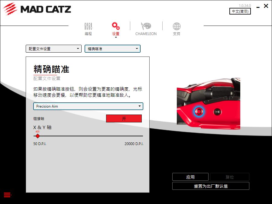Image resolution: width=272 pixels, height=204 pixels.
Task: Click the 应用 apply button
Action: [x=190, y=177]
